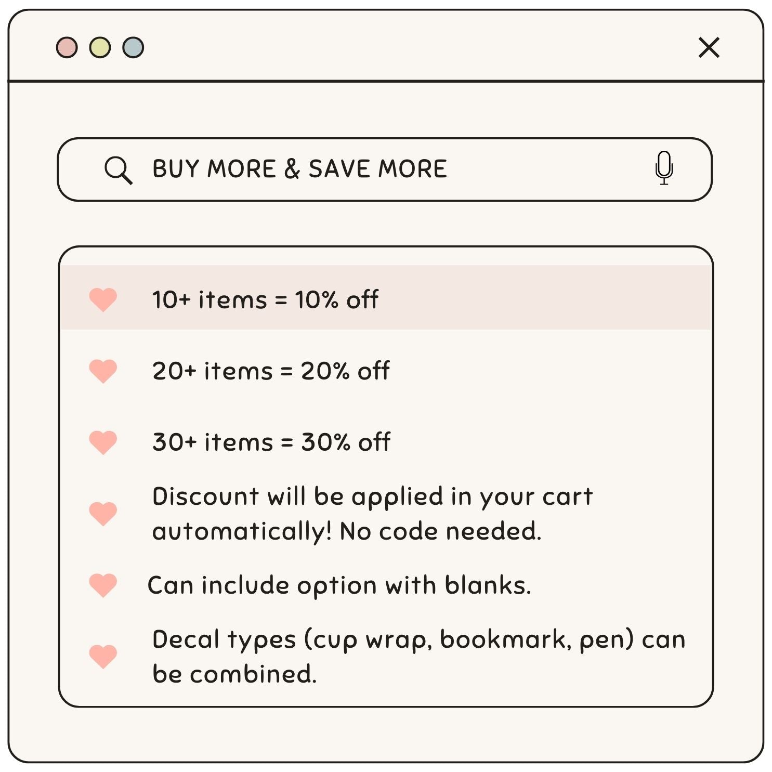Click the magnifying glass search icon
The width and height of the screenshot is (772, 772).
tap(118, 170)
